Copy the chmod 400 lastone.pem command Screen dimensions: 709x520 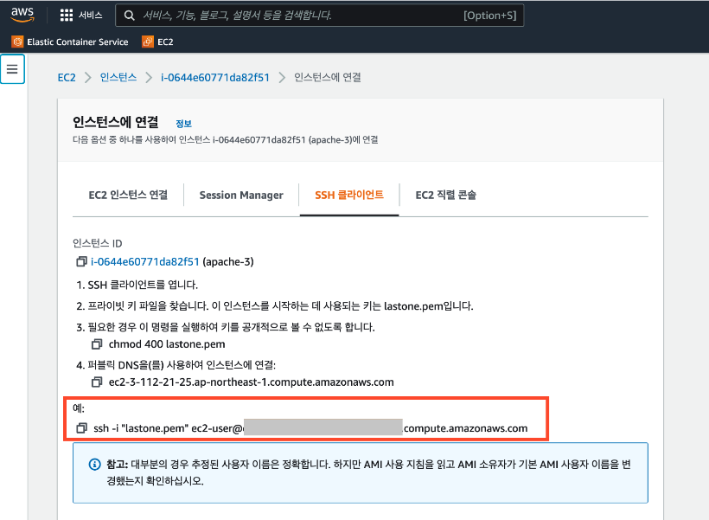coord(97,344)
